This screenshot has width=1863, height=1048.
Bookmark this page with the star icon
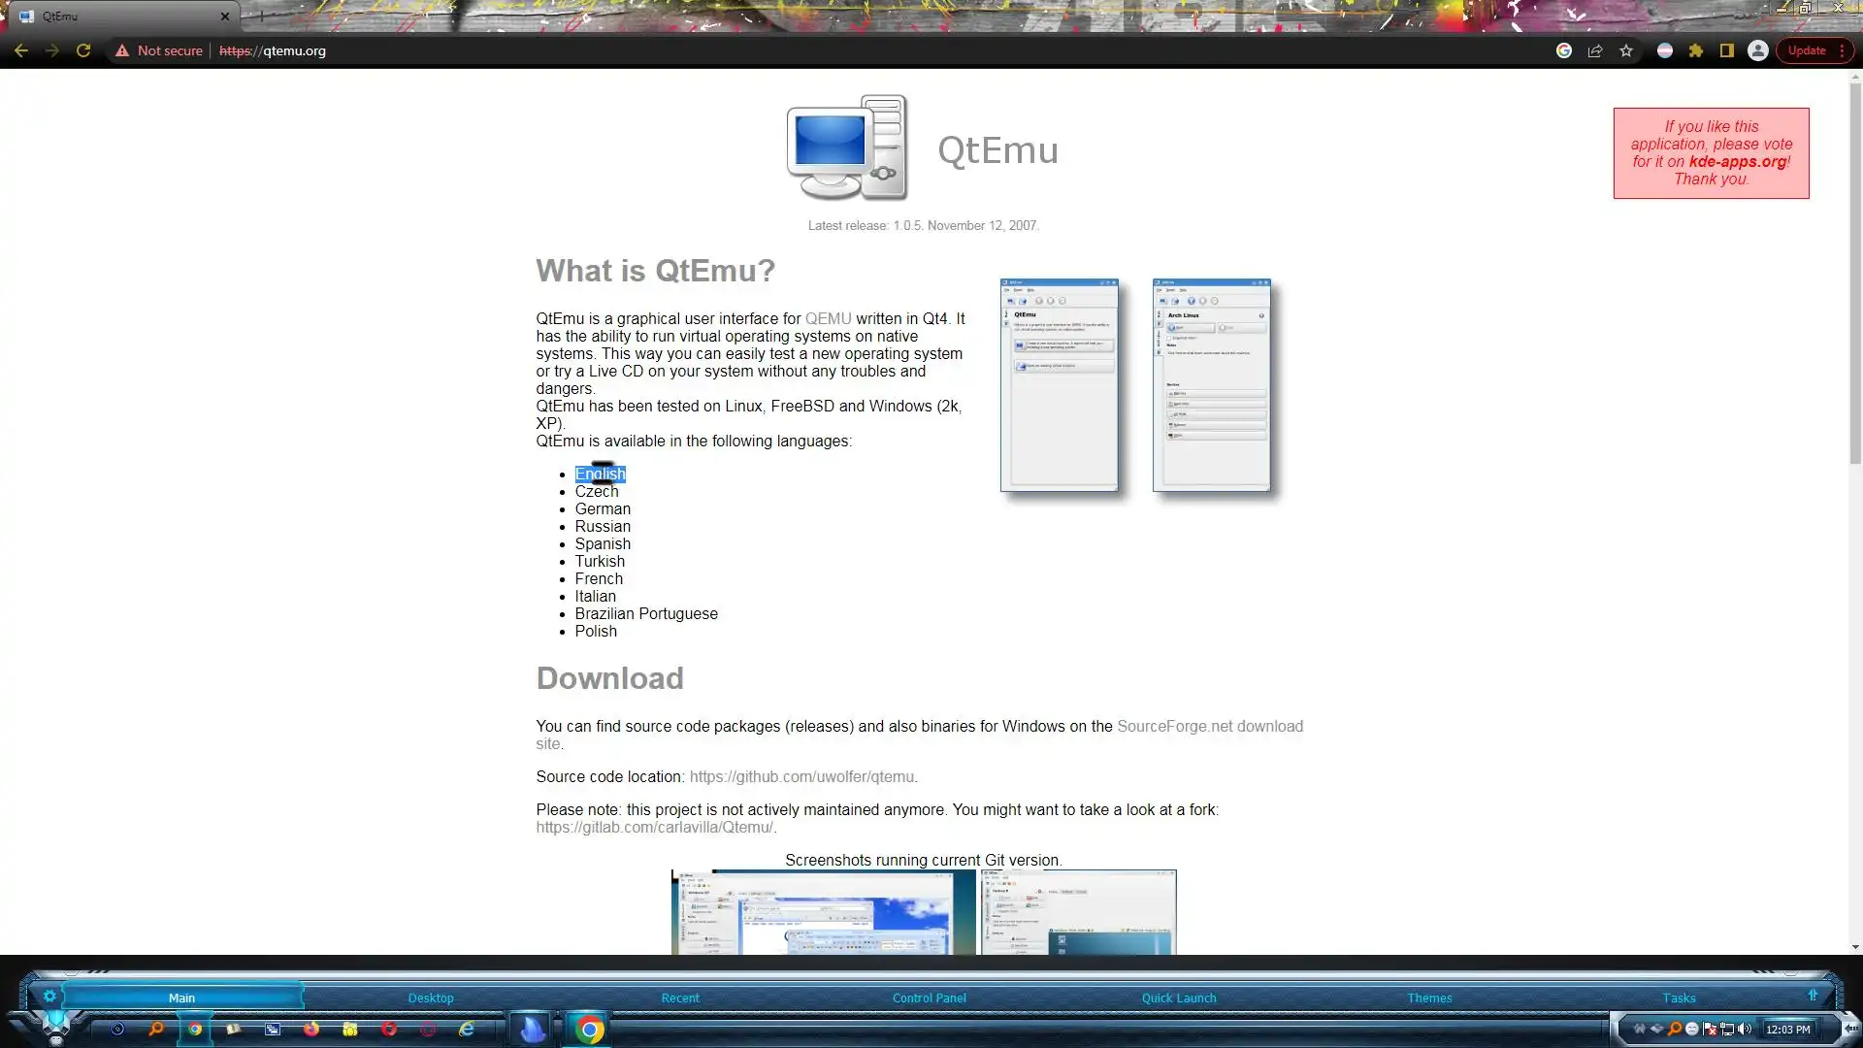1626,50
